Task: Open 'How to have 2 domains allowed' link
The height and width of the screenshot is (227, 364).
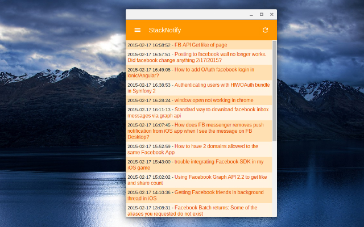Action: pyautogui.click(x=193, y=149)
